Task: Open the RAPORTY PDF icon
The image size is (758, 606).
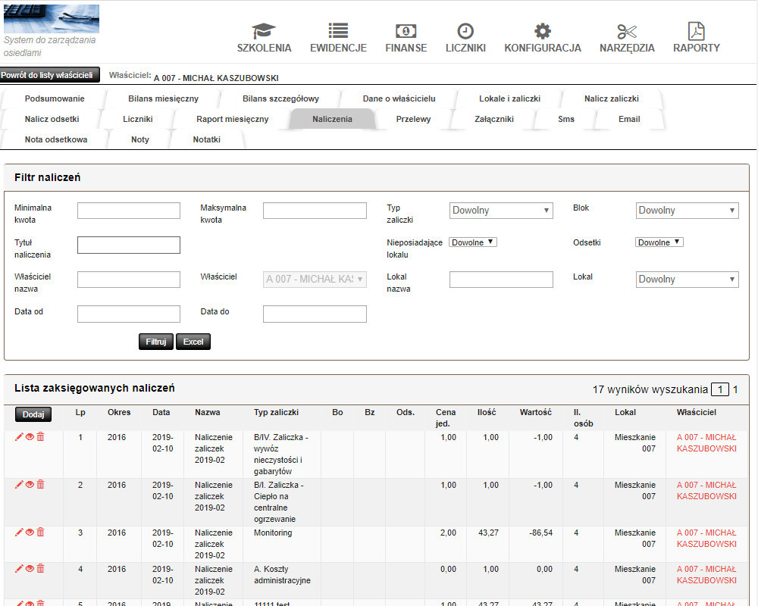Action: point(696,31)
